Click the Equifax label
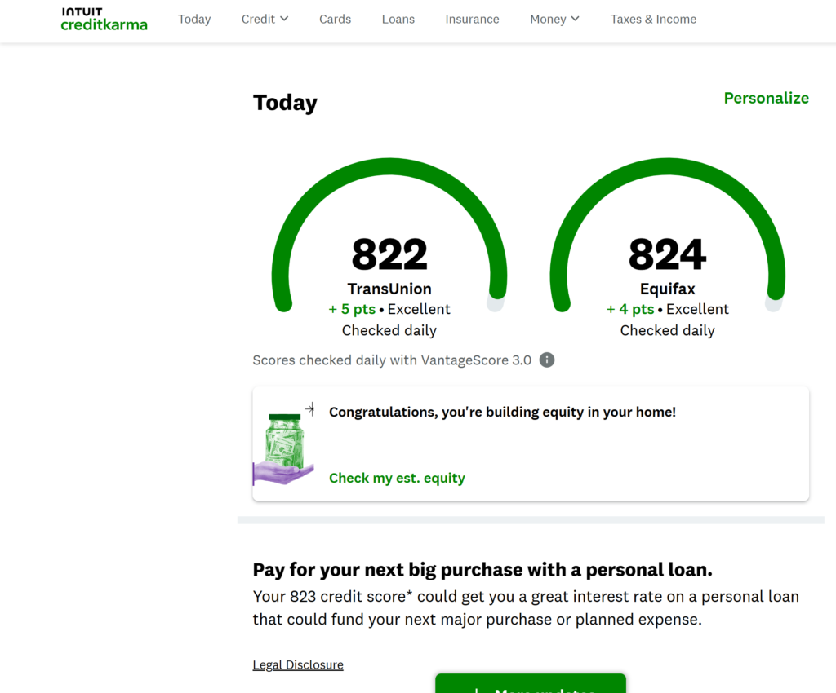Viewport: 836px width, 693px height. (x=668, y=289)
